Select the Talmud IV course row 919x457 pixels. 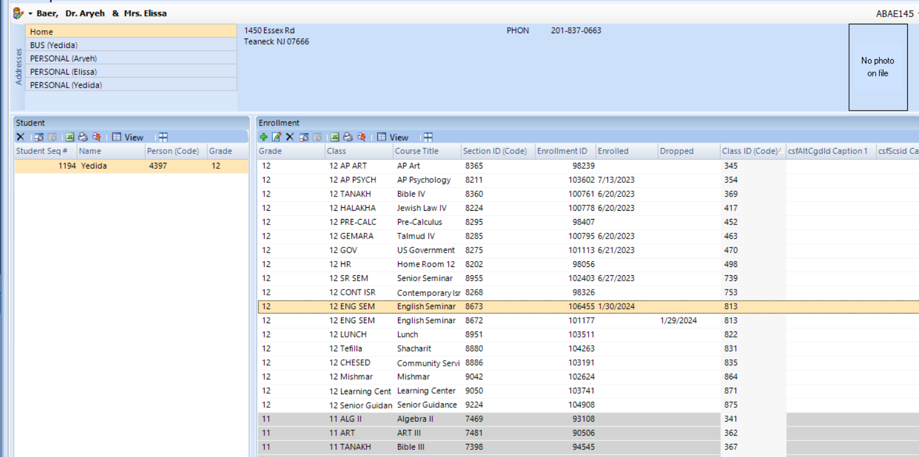click(x=588, y=236)
